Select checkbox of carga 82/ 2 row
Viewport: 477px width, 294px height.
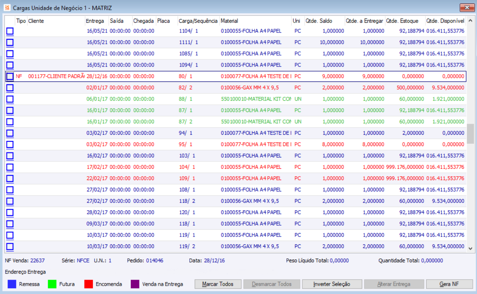coord(10,88)
